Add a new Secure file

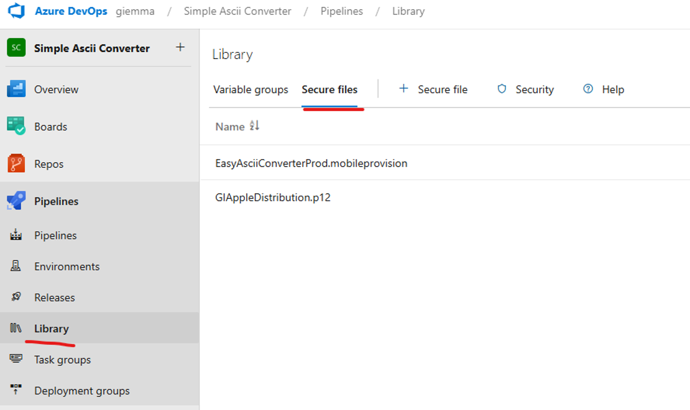(433, 89)
